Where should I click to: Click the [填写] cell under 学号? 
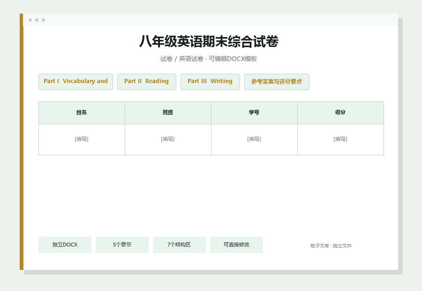(x=254, y=139)
